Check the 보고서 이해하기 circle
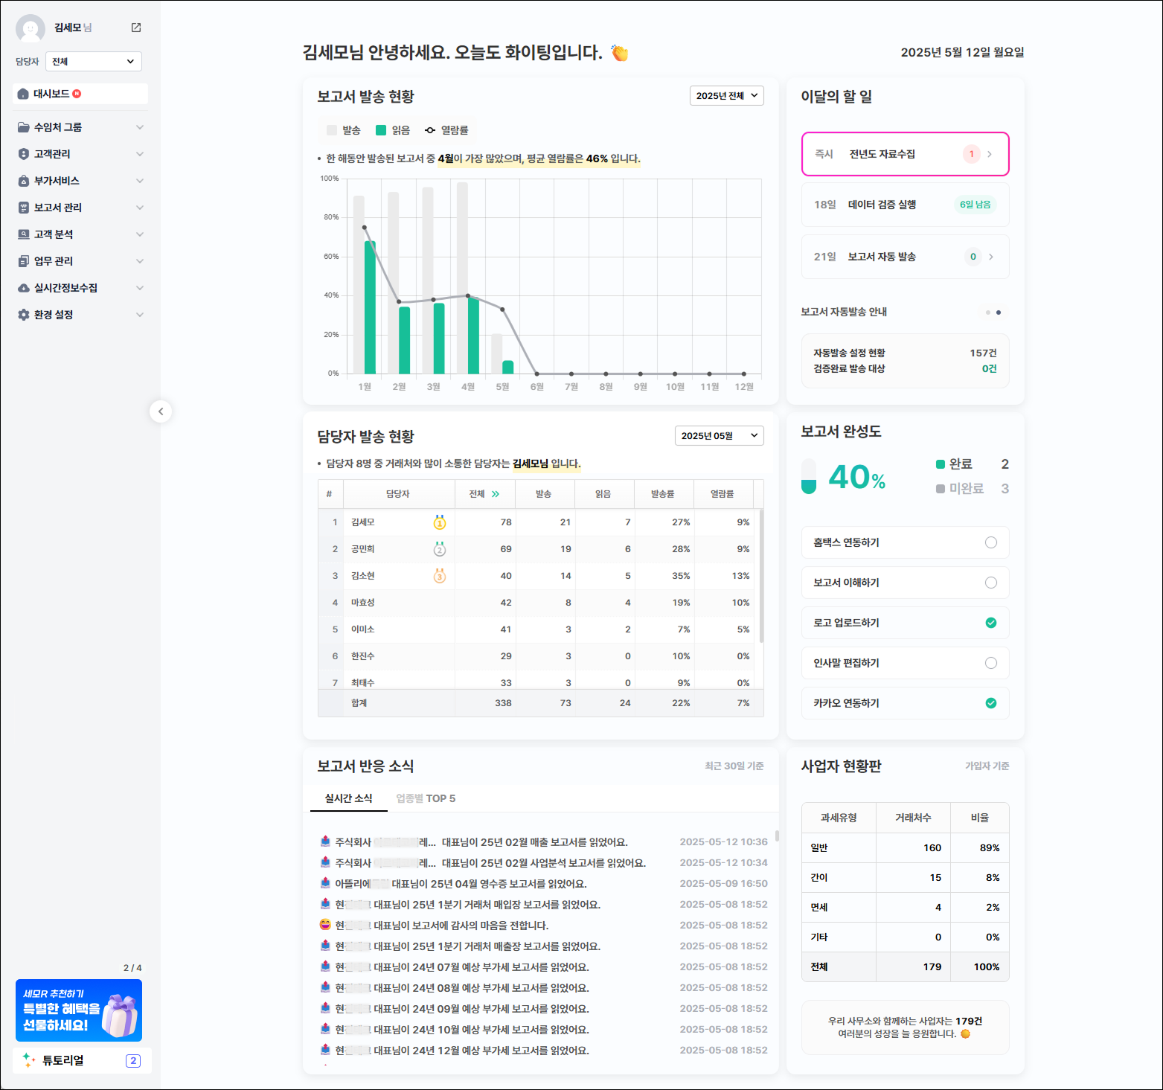 tap(990, 583)
